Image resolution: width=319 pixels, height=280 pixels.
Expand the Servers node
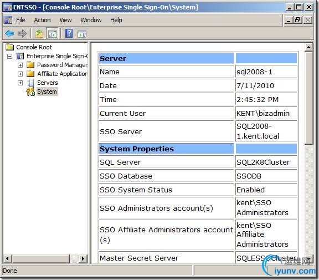[x=20, y=83]
